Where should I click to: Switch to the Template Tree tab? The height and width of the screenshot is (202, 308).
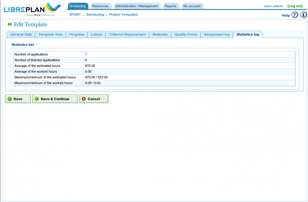(x=51, y=34)
